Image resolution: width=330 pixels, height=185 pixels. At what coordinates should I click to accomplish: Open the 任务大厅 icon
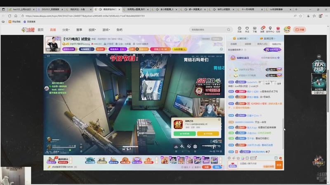(x=51, y=160)
